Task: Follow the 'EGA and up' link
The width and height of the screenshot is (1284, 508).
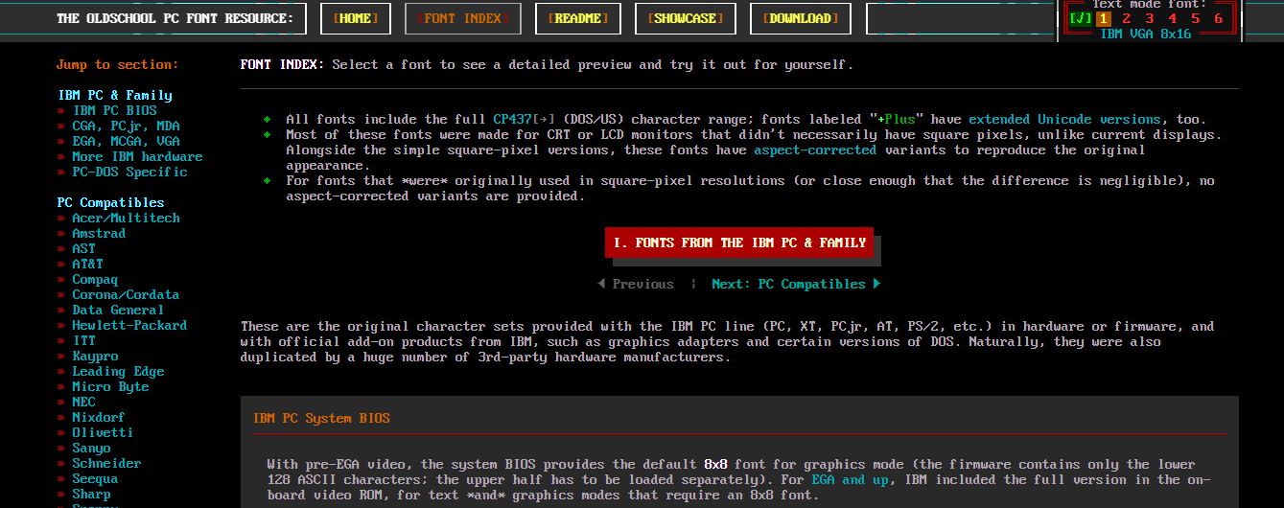Action: [x=852, y=479]
